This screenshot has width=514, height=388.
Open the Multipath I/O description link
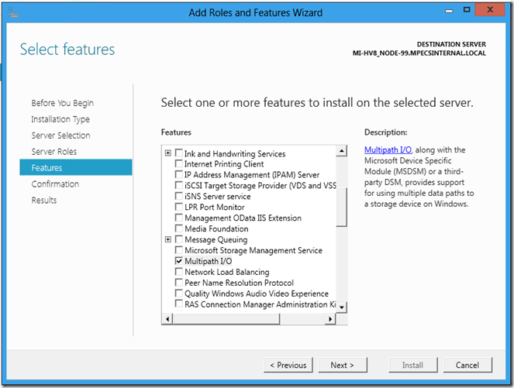point(388,149)
